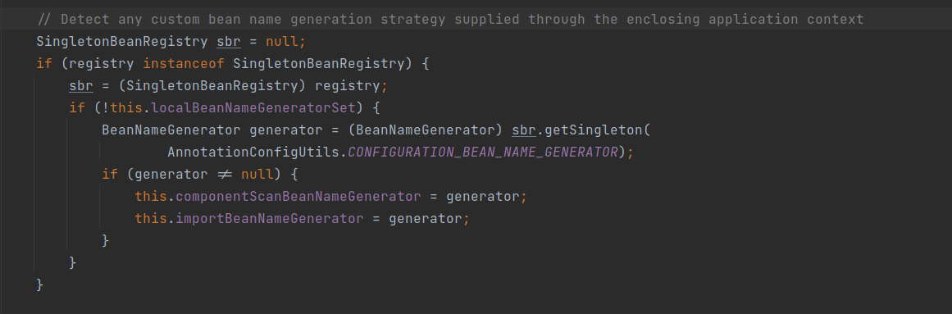Image resolution: width=952 pixels, height=314 pixels.
Task: Click the componentScanBeanNameGenerator field
Action: point(298,197)
